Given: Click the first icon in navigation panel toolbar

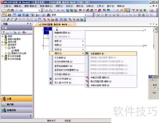Looking at the screenshot, I should tap(3, 33).
